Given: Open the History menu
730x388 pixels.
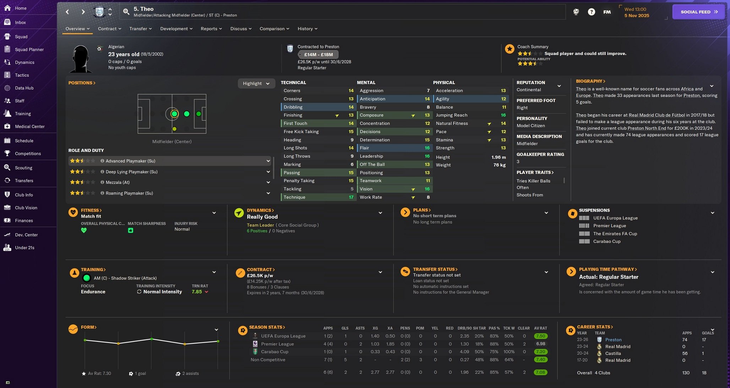Looking at the screenshot, I should click(307, 29).
